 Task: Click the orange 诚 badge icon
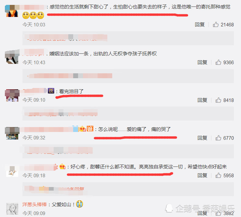point(90,129)
